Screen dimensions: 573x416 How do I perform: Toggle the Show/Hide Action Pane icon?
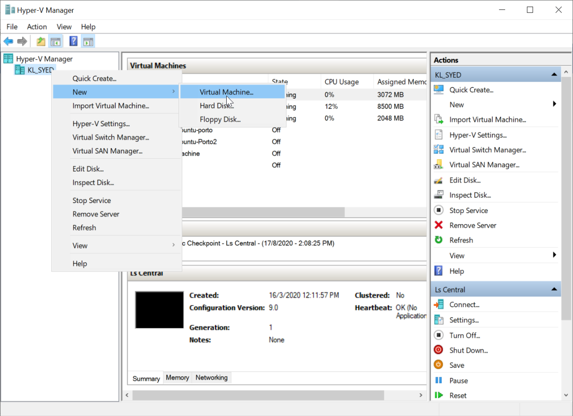pos(88,41)
